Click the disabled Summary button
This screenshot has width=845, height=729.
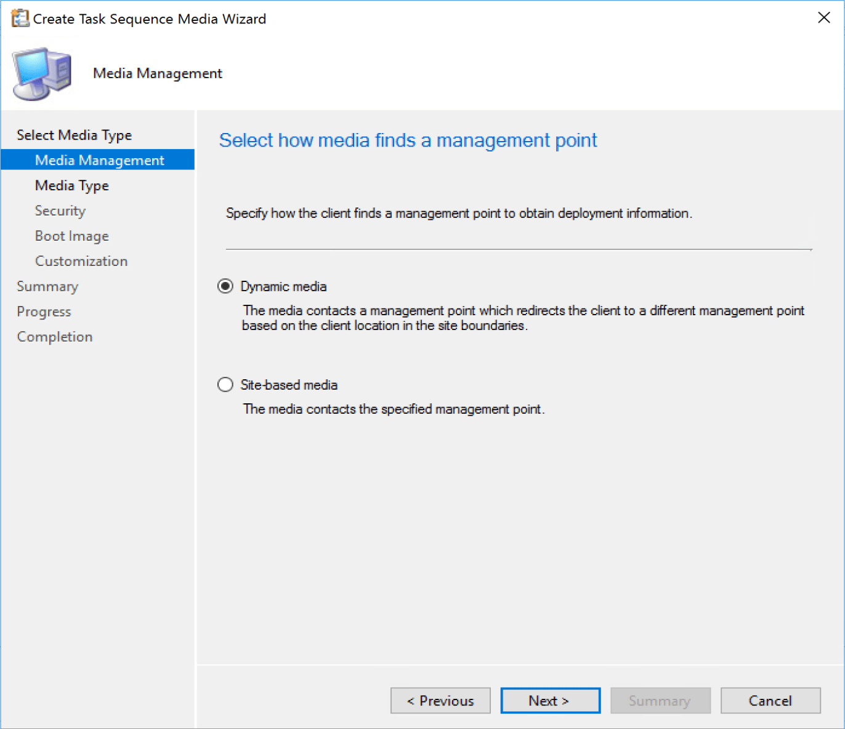660,700
